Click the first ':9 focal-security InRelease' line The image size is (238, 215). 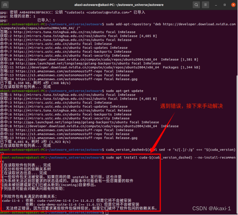pos(65,56)
